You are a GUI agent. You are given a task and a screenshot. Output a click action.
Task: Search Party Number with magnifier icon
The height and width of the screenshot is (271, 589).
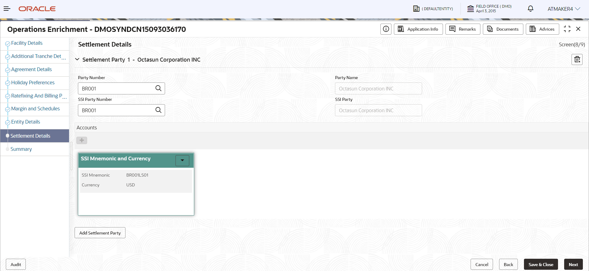click(158, 88)
